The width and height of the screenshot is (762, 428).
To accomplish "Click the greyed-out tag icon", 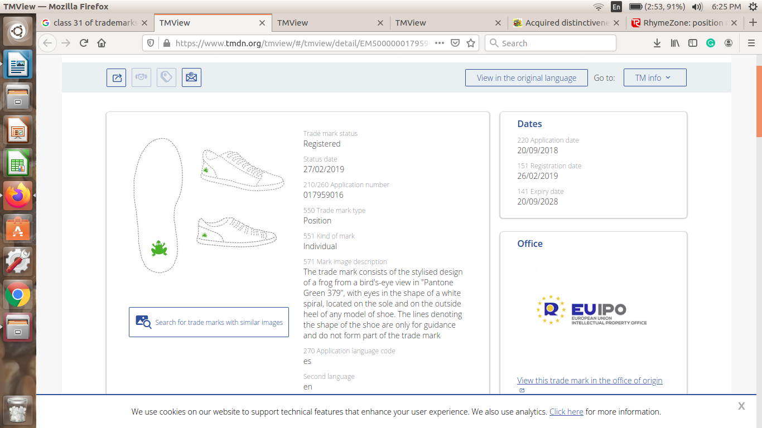I will (166, 77).
